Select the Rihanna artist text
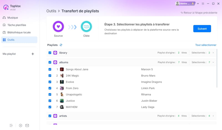This screenshot has height=130, width=222. coord(146,94)
